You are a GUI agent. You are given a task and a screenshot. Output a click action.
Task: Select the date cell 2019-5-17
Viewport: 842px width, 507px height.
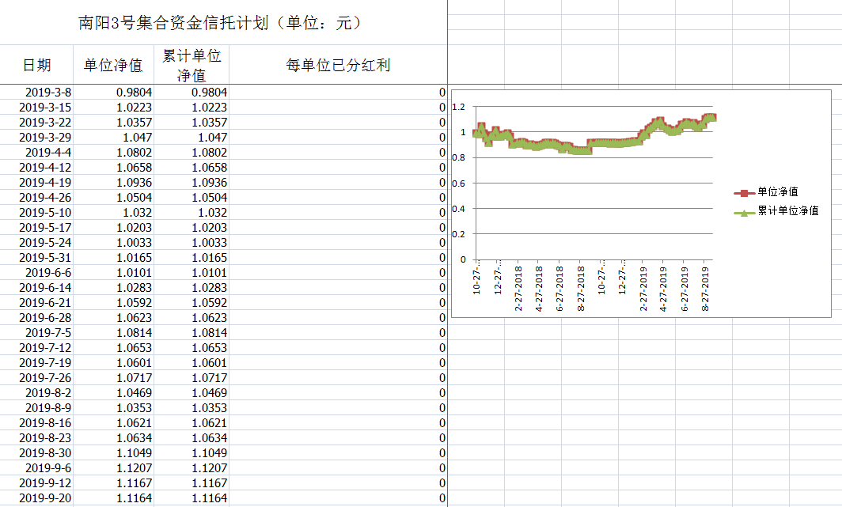pyautogui.click(x=36, y=228)
